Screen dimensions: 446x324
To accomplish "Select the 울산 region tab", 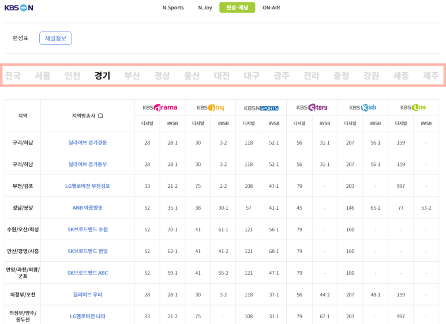I will [x=192, y=76].
